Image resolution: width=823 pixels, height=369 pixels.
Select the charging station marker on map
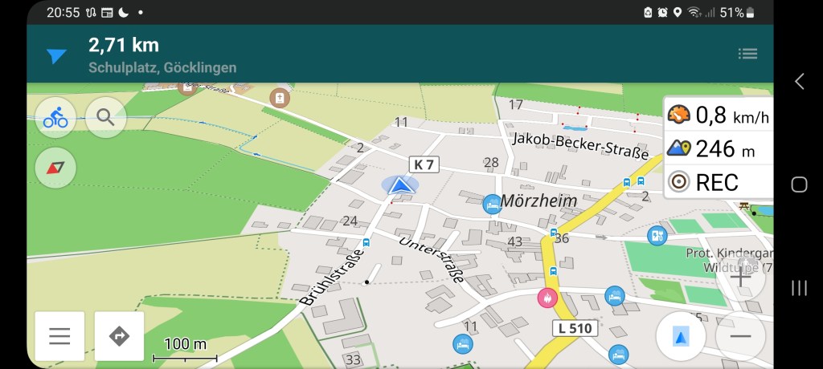click(x=657, y=235)
